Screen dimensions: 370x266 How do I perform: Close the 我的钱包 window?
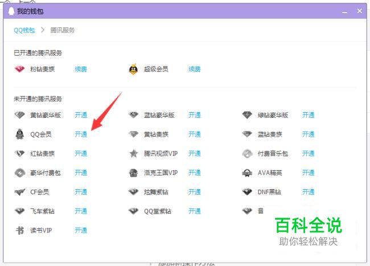click(x=360, y=11)
